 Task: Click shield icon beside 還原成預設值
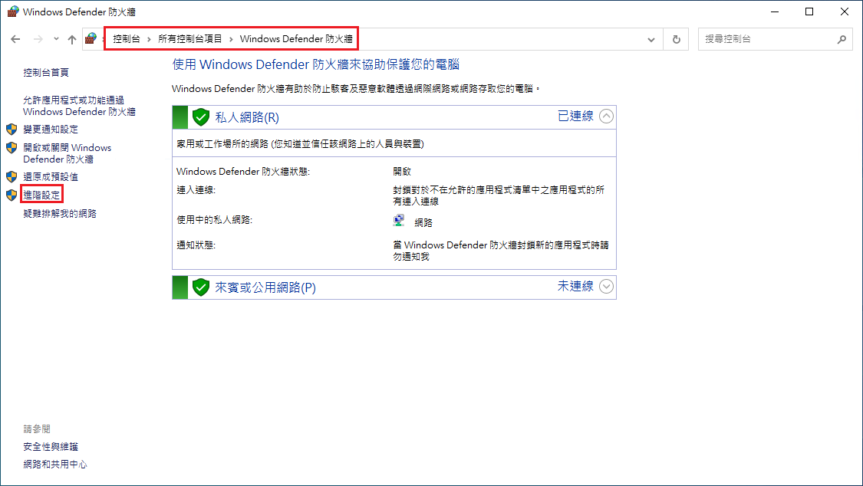12,176
